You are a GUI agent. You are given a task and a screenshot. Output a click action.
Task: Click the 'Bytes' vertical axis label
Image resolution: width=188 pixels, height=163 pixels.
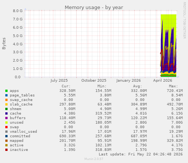click(x=4, y=43)
